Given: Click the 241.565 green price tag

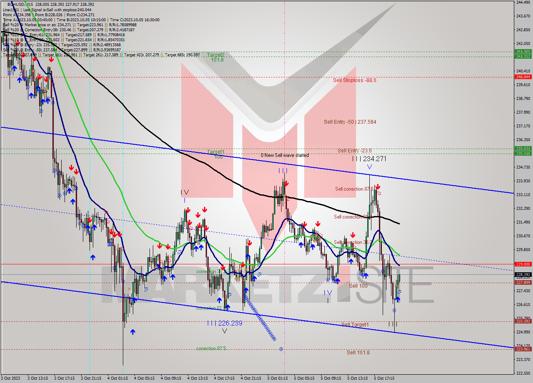Looking at the screenshot, I should tap(523, 52).
